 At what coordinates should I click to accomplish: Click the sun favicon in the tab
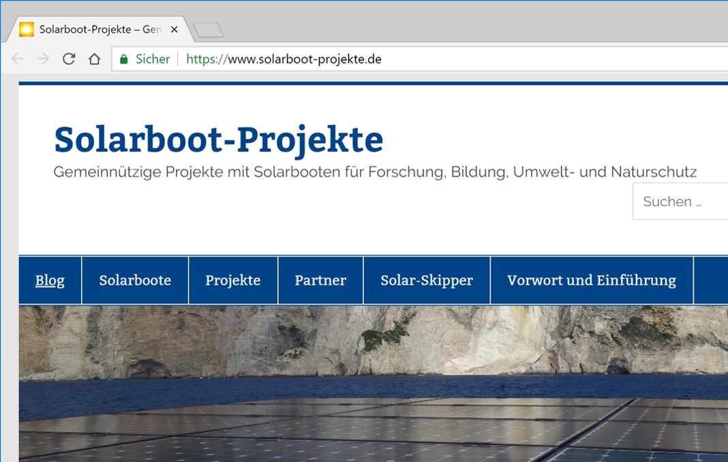point(27,29)
